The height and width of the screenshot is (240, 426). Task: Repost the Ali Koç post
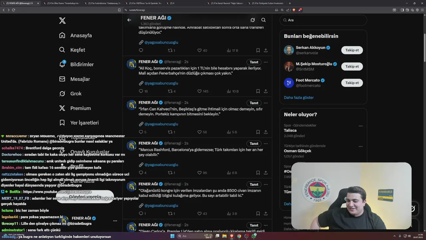170,91
